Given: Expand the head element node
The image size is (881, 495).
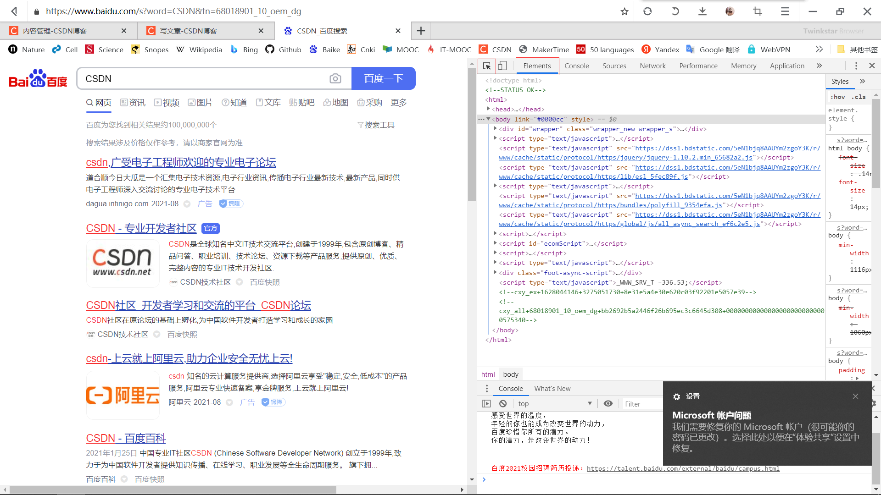Looking at the screenshot, I should click(488, 109).
